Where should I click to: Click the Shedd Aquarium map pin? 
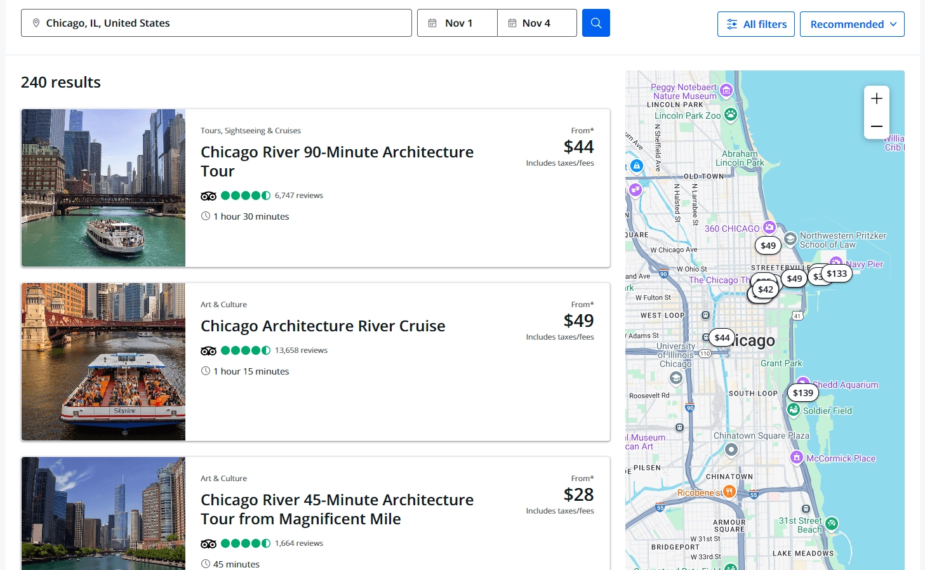point(802,383)
